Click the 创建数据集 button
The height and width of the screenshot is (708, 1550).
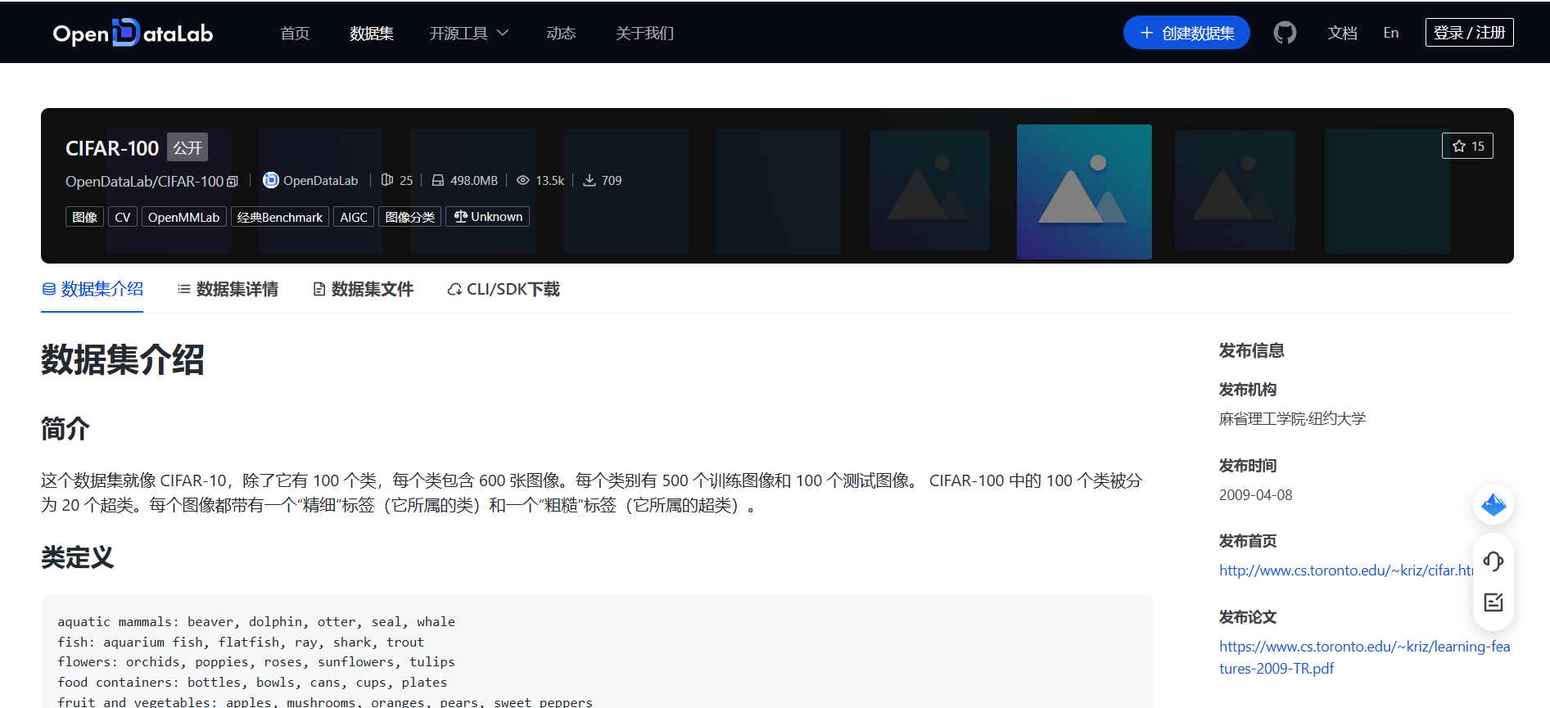(1186, 33)
